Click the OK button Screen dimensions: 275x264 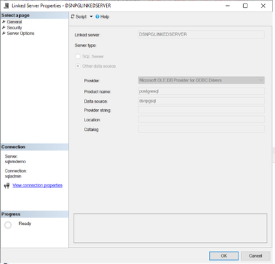click(x=223, y=256)
